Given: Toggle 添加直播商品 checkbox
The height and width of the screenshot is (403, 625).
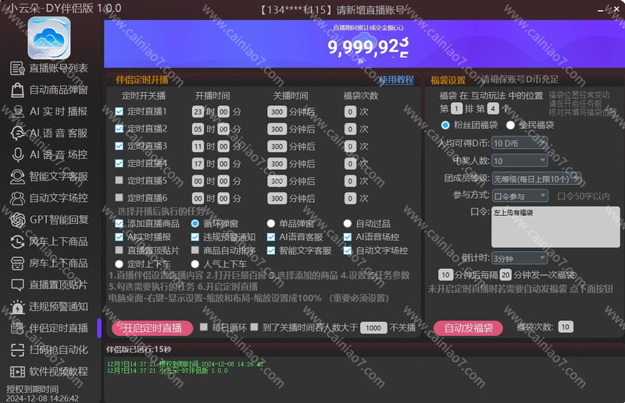Looking at the screenshot, I should point(119,224).
